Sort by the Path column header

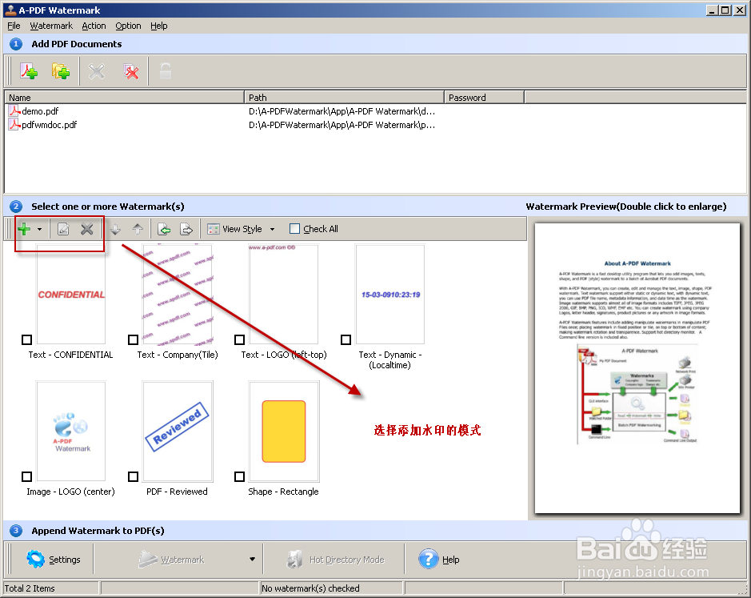pos(345,98)
